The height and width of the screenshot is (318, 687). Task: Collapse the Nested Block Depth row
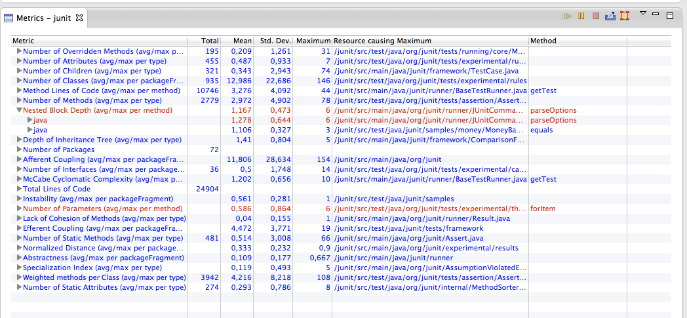point(19,111)
